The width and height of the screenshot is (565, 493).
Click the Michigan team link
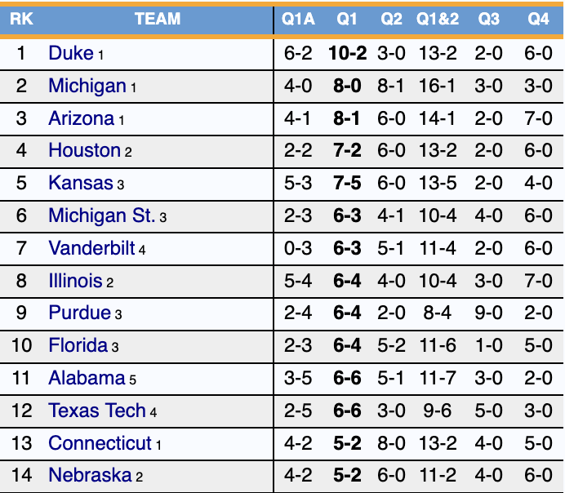(x=87, y=86)
